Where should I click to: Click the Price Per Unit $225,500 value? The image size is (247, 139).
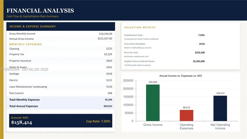point(200,53)
